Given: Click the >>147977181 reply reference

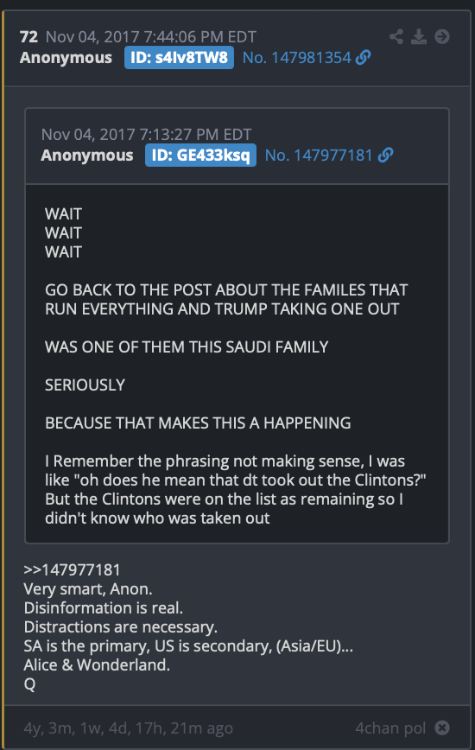Looking at the screenshot, I should (x=73, y=569).
